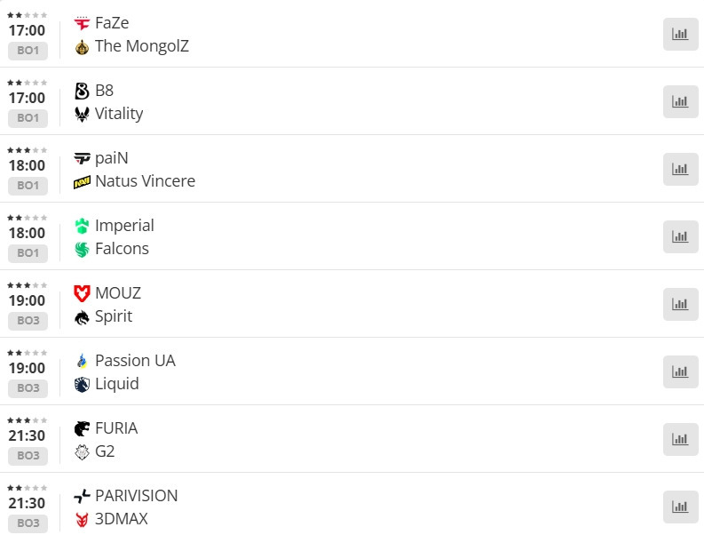Click the Natus Vincere yellow logo

[x=83, y=182]
